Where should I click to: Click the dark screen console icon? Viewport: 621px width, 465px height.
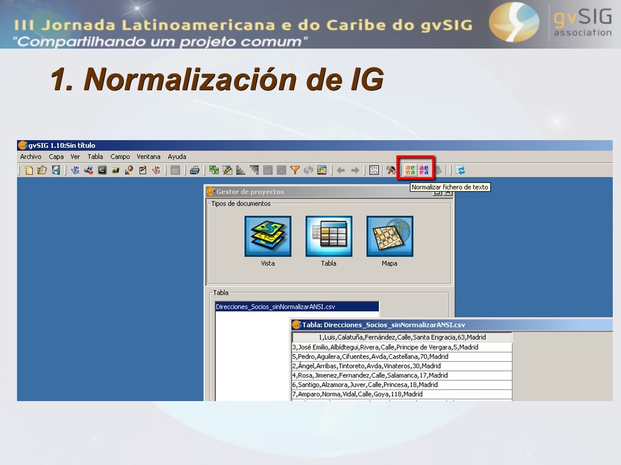(102, 170)
